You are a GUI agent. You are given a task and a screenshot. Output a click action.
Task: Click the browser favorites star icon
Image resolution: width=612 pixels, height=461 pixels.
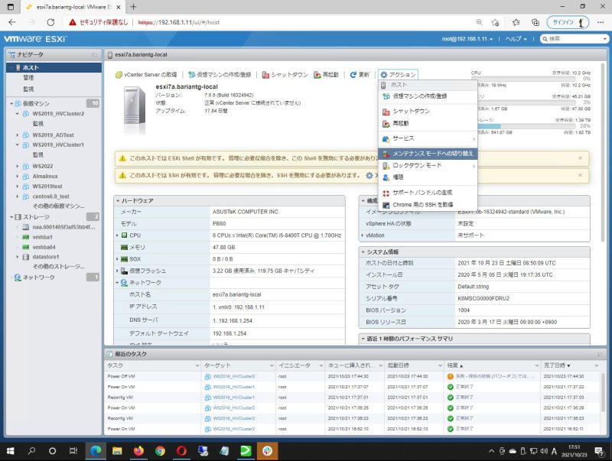(496, 22)
